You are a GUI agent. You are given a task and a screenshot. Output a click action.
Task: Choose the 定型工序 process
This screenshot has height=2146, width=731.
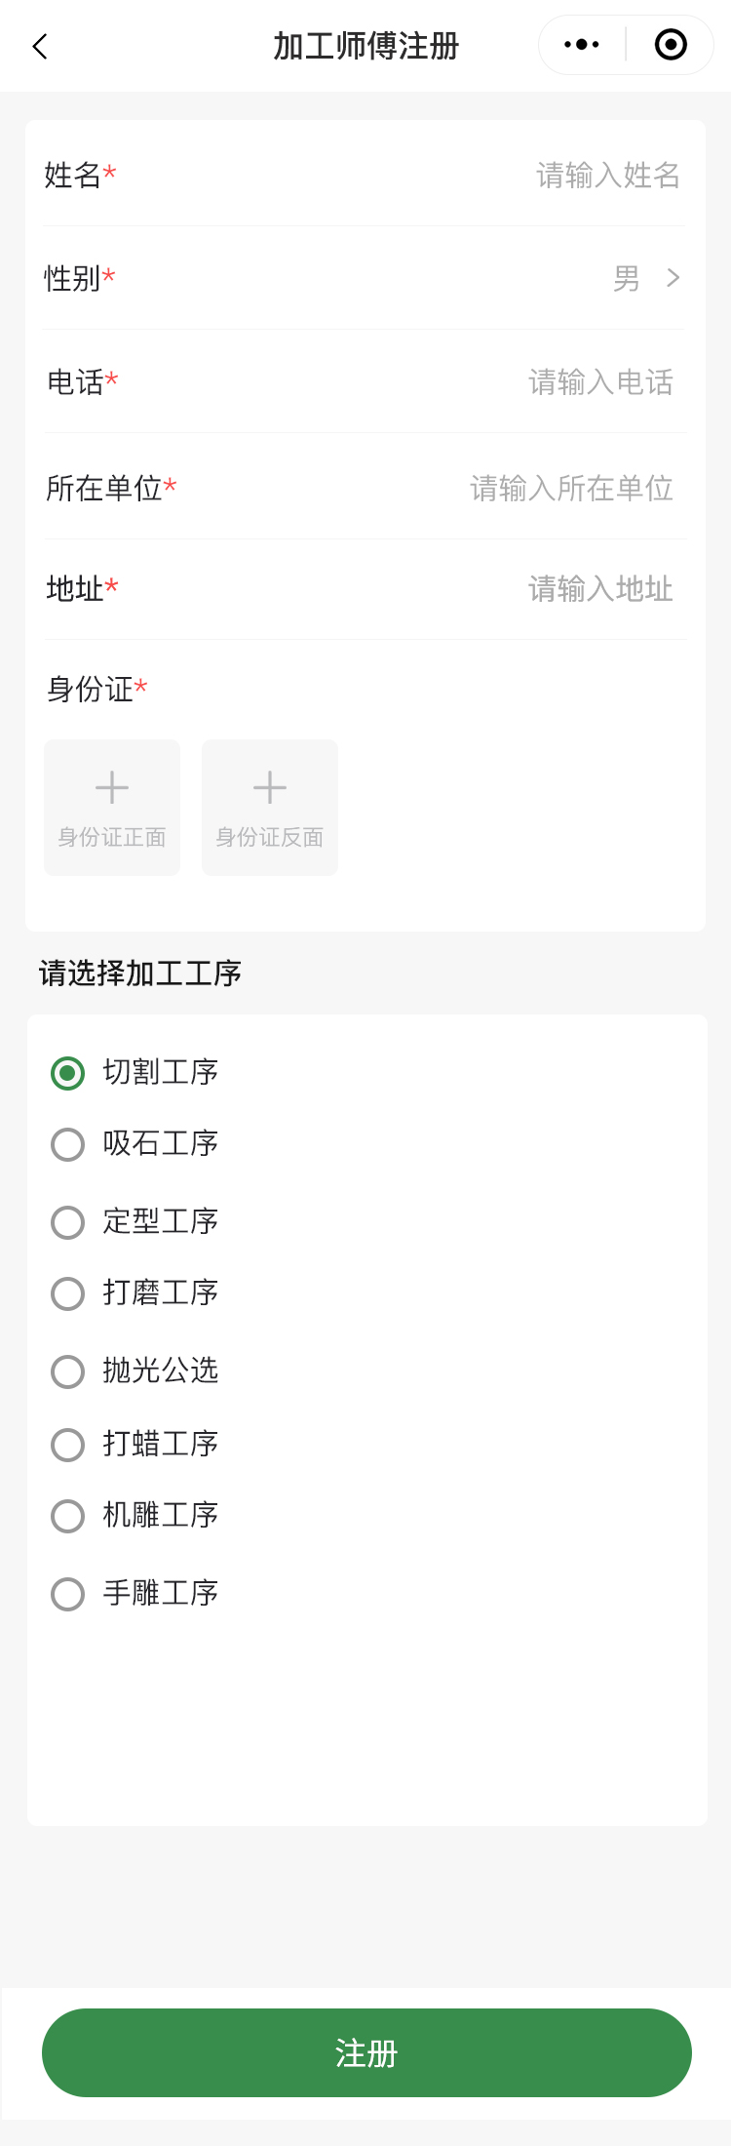pyautogui.click(x=67, y=1222)
